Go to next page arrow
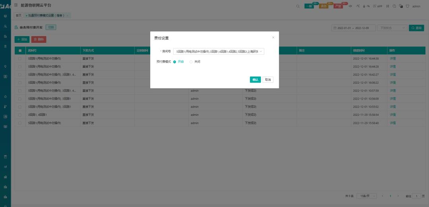Viewport: 429px width, 207px height. (x=398, y=196)
